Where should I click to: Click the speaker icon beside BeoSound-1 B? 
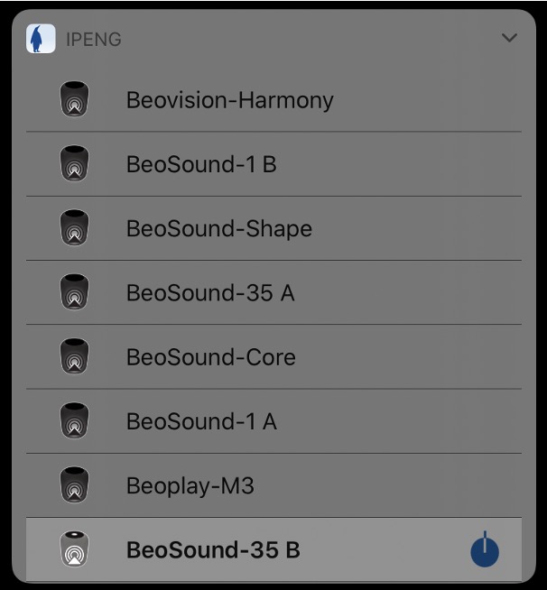coord(75,164)
